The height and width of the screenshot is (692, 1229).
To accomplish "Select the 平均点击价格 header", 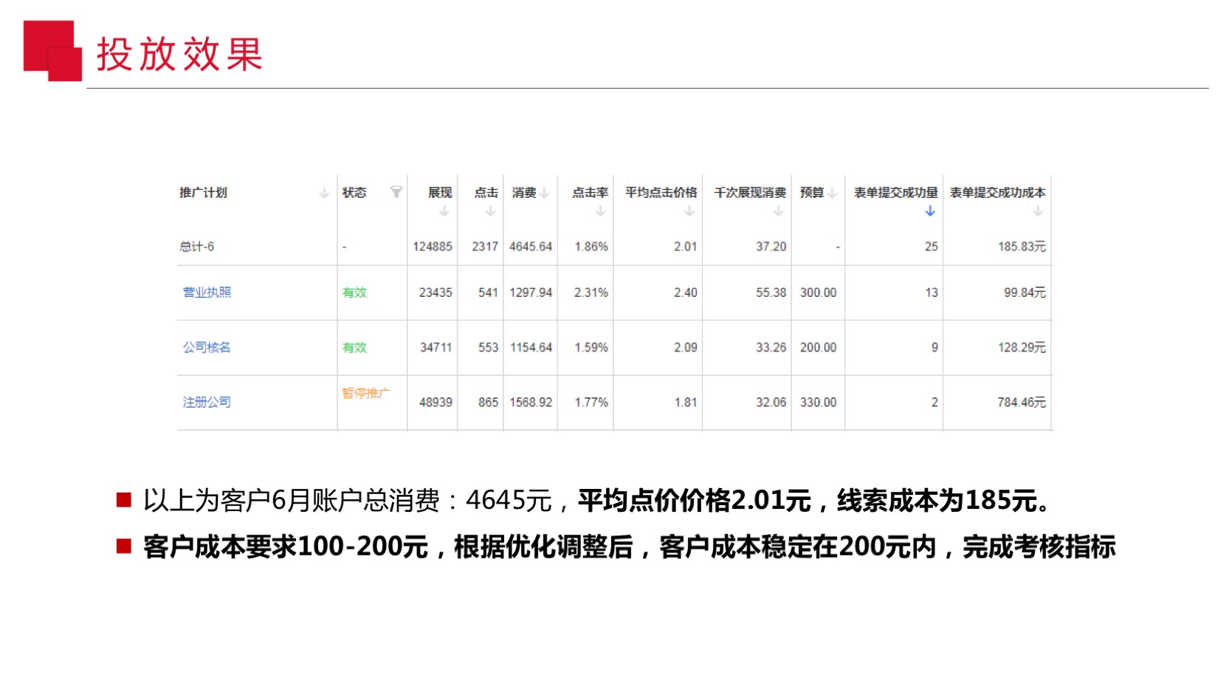I will pyautogui.click(x=661, y=193).
